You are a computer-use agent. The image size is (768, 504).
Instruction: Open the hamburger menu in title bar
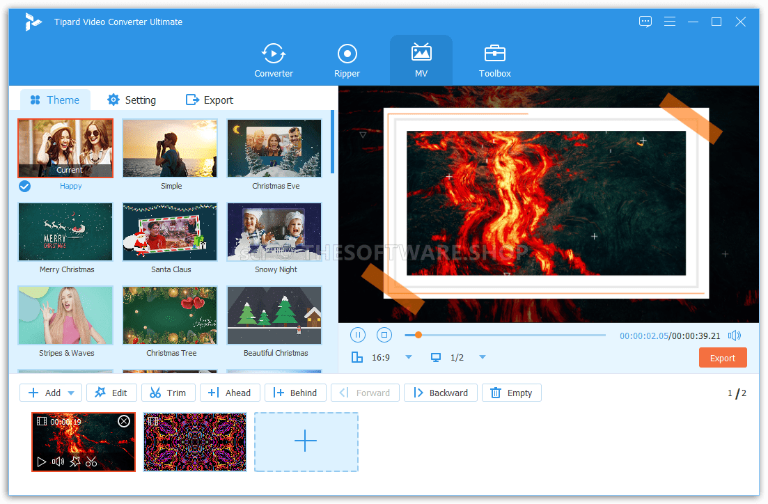tap(669, 22)
